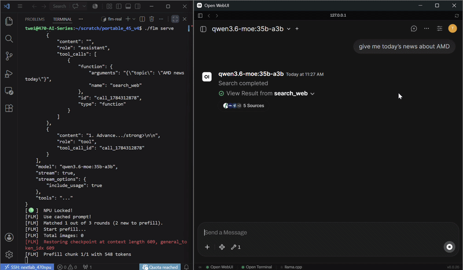This screenshot has height=270, width=463.
Task: Open the Search view in VS Code activity bar
Action: (x=9, y=39)
